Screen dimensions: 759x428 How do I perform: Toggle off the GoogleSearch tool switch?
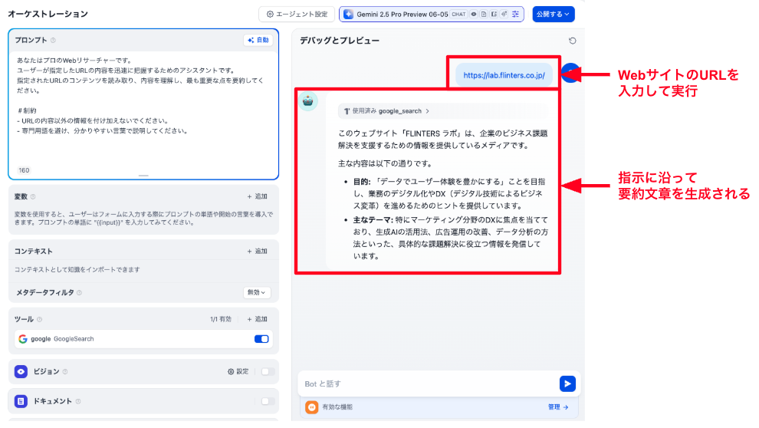(261, 339)
